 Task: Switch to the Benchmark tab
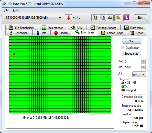point(19,33)
